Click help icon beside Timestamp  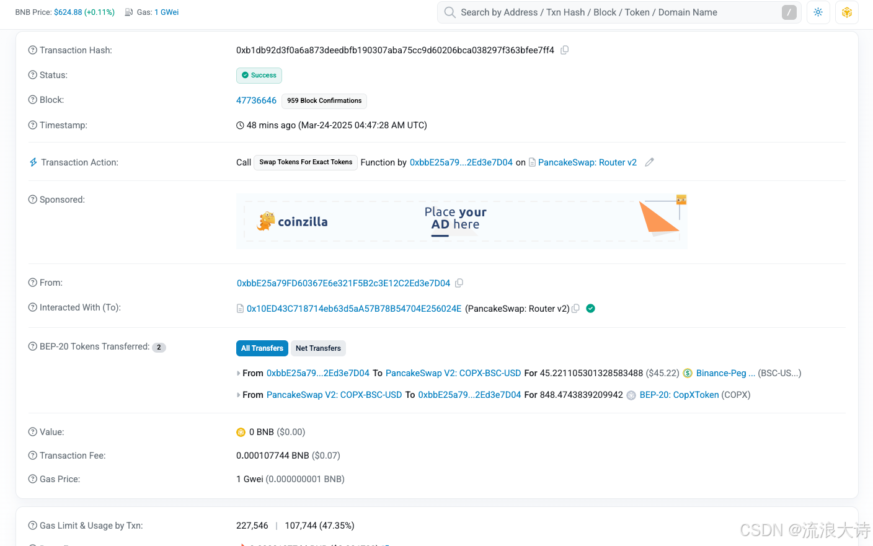33,125
